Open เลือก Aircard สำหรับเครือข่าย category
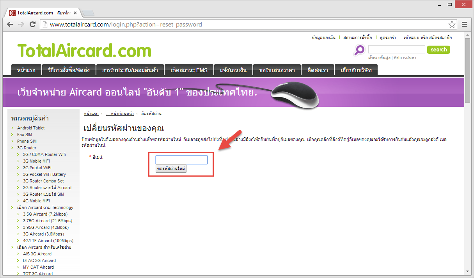 pos(44,247)
